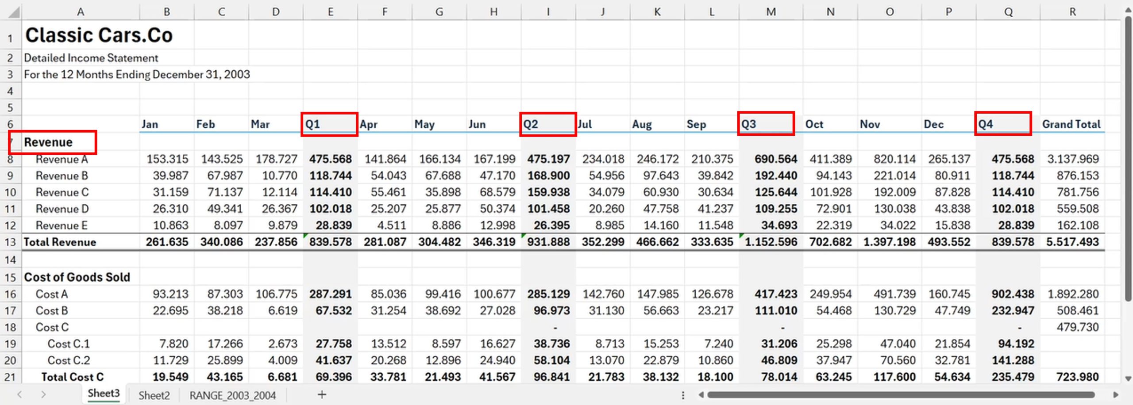
Task: Select row 13 header
Action: [10, 242]
